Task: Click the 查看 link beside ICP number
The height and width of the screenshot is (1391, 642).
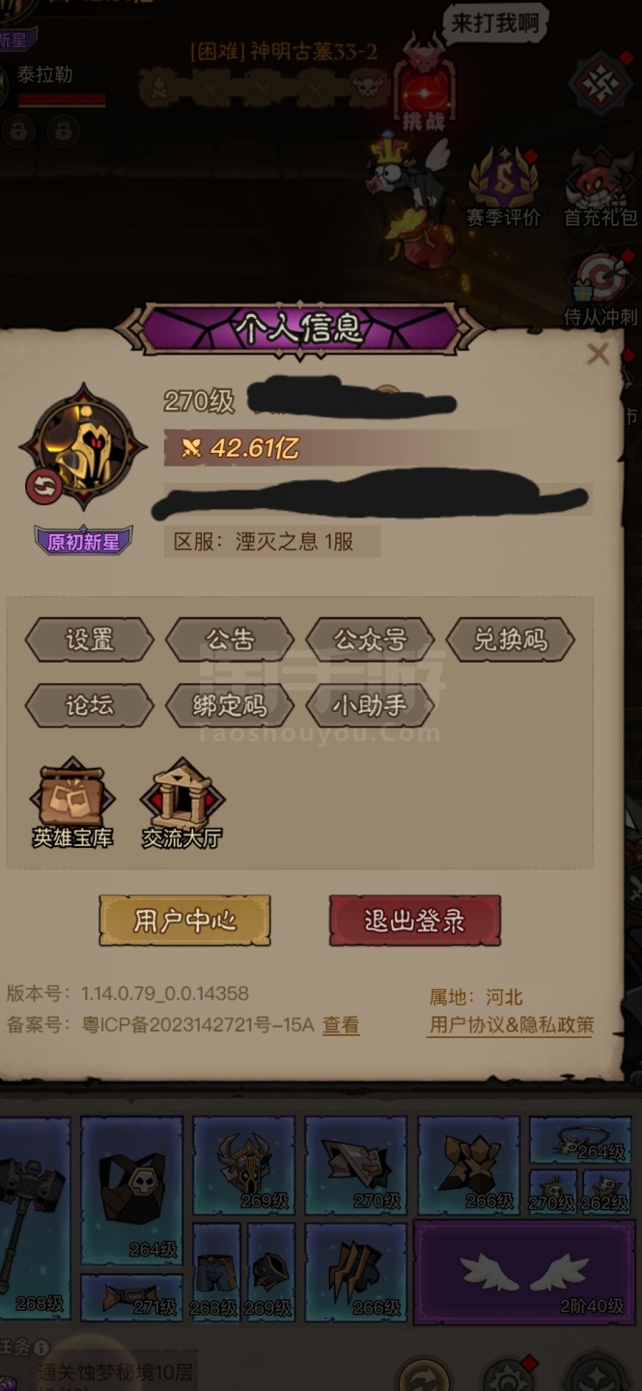Action: (x=341, y=1025)
